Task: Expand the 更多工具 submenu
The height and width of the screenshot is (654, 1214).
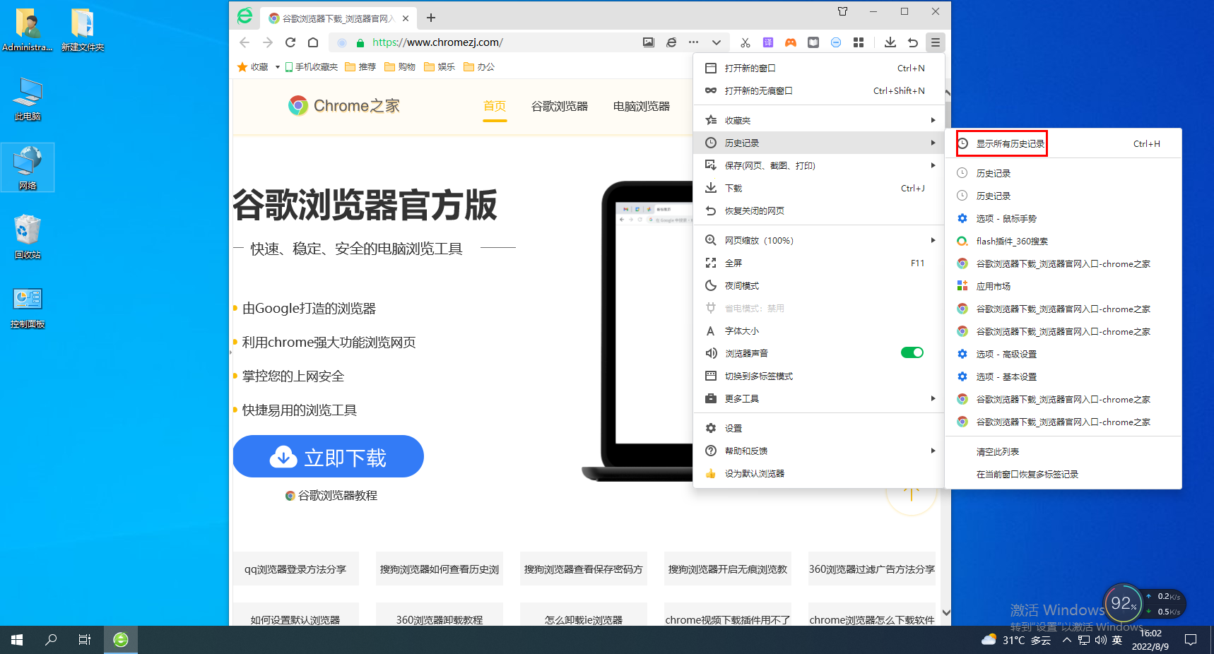Action: pyautogui.click(x=819, y=399)
